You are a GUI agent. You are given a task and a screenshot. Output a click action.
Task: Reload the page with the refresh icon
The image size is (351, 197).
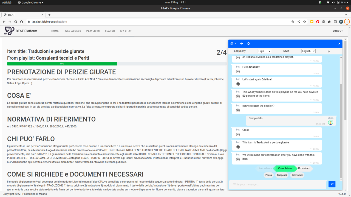pyautogui.click(x=16, y=22)
